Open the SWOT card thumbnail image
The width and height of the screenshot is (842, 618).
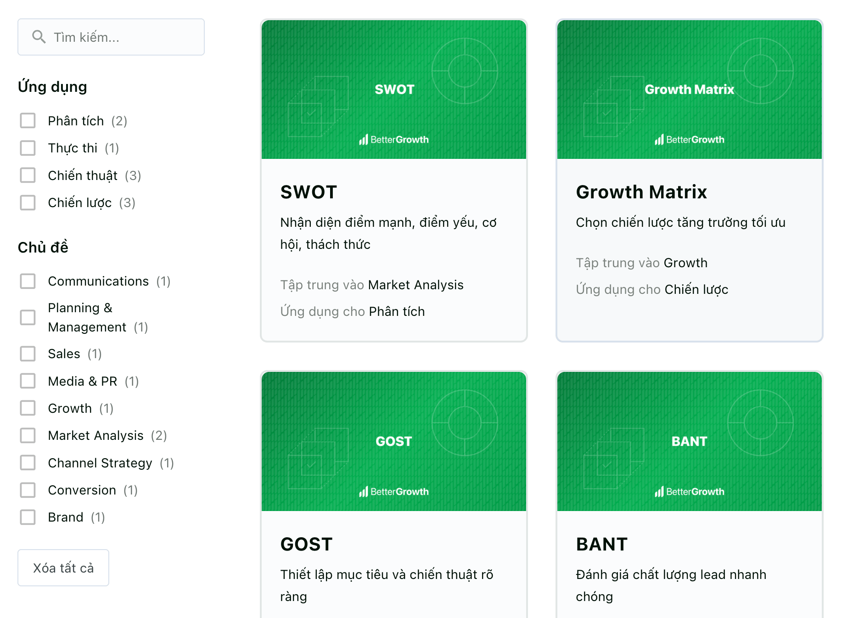[394, 90]
